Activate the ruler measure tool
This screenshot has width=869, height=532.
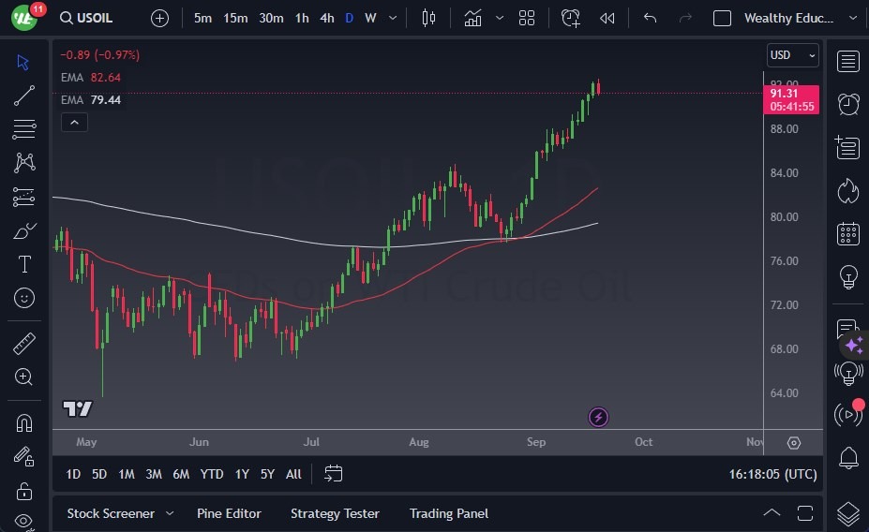point(24,344)
